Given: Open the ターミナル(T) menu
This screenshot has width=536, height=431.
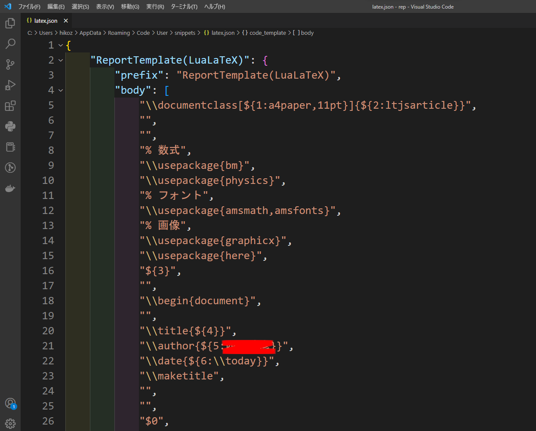Looking at the screenshot, I should point(184,6).
